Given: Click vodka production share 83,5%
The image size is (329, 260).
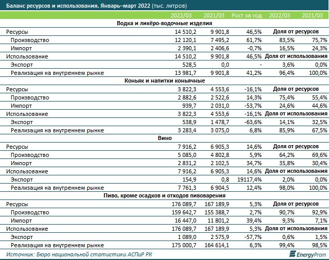Looking at the screenshot, I should tap(286, 40).
